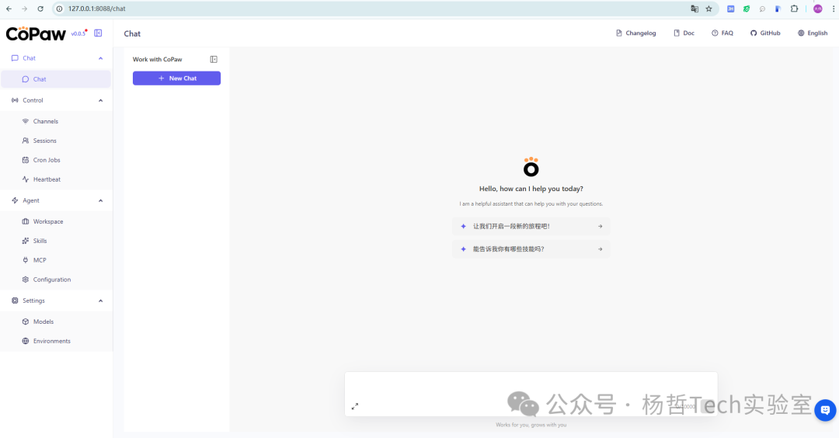Viewport: 839px width, 438px height.
Task: Collapse the Settings section chevron
Action: (x=100, y=301)
